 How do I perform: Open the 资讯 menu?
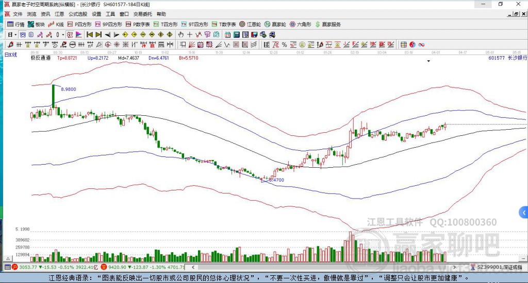point(45,14)
